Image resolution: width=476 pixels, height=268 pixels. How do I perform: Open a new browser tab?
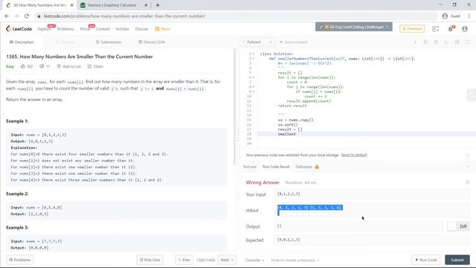(158, 5)
